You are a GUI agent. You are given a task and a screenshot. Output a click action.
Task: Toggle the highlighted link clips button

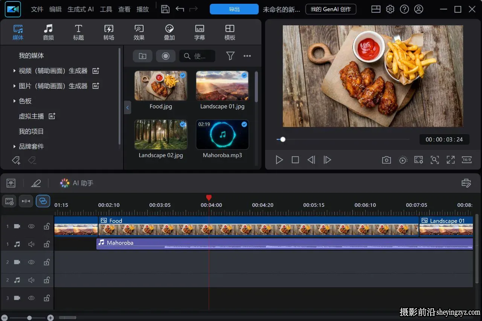(x=43, y=201)
